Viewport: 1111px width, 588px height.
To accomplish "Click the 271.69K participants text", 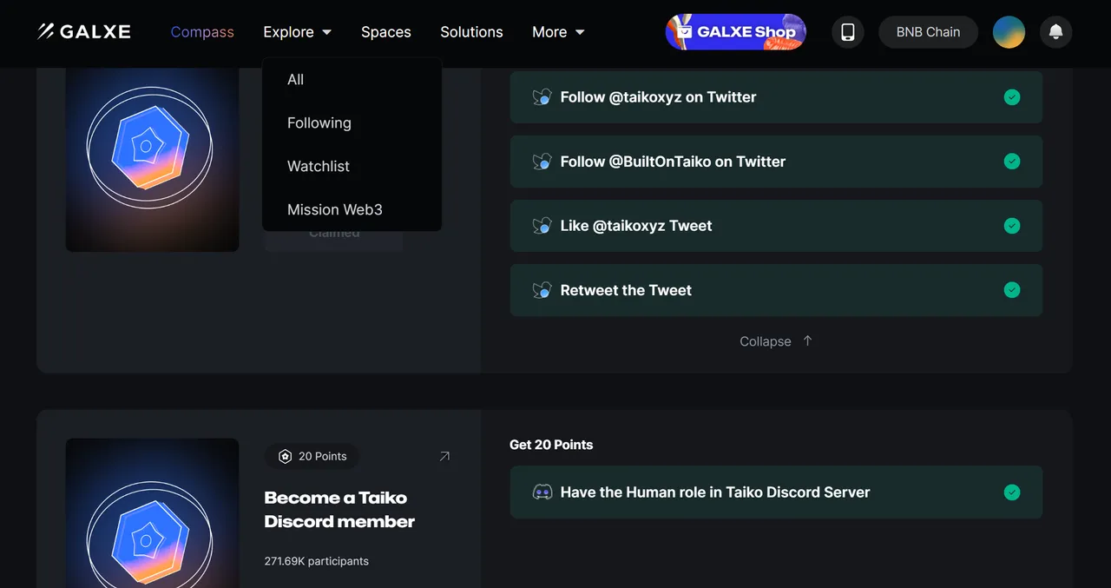I will (x=317, y=561).
